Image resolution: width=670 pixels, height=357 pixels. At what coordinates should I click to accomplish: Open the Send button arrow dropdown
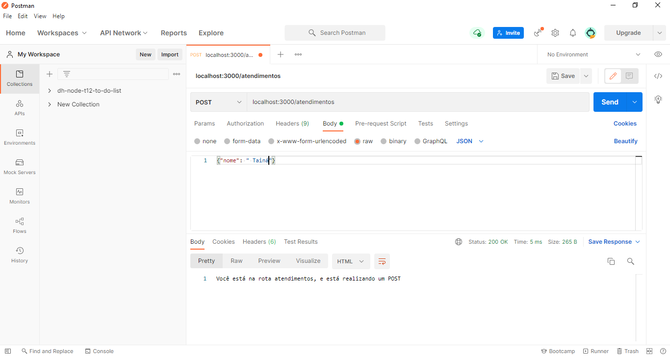635,102
